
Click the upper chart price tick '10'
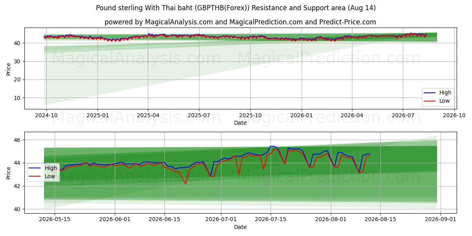click(18, 98)
